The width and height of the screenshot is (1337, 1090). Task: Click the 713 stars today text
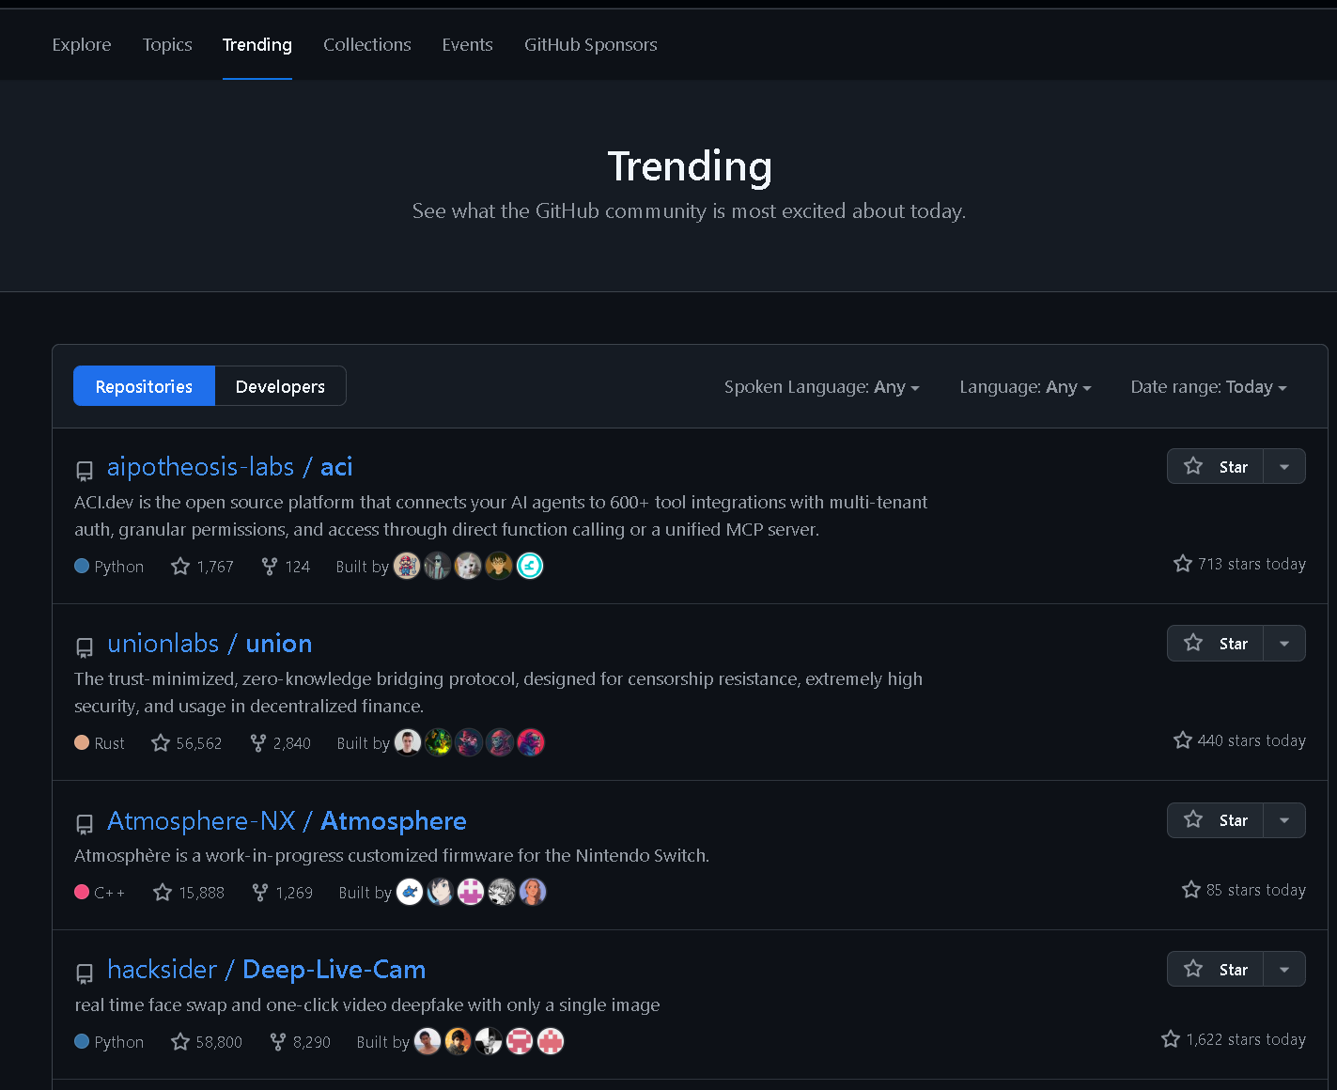[1240, 564]
